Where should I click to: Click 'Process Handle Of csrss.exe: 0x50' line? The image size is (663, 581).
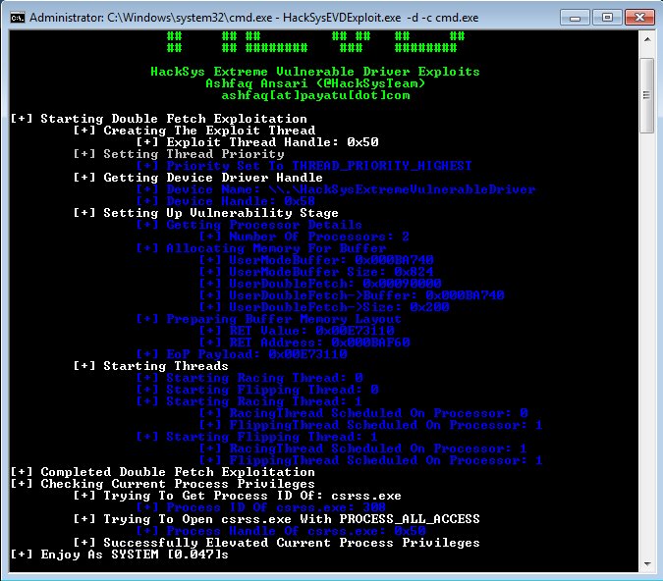281,531
